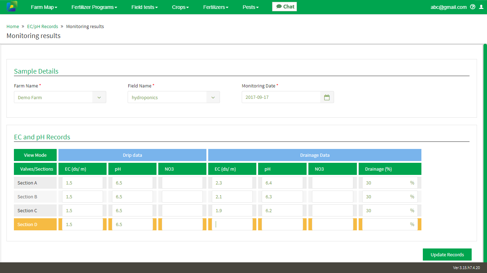Viewport: 487px width, 273px height.
Task: Focus Section D drip NO3 field
Action: click(x=182, y=224)
